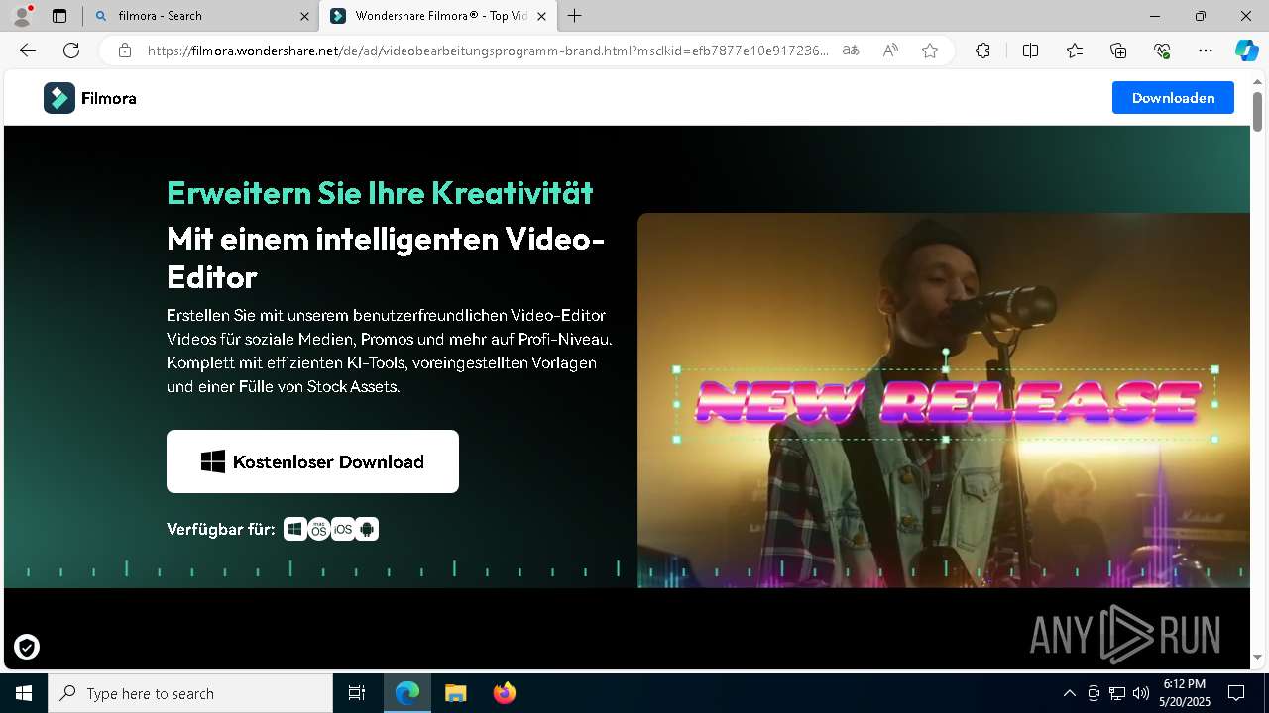Show hidden system tray icons
The height and width of the screenshot is (713, 1269).
tap(1069, 693)
